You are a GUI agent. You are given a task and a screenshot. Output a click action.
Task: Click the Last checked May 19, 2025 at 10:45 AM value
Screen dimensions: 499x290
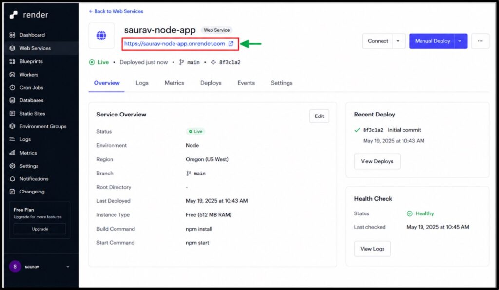(438, 227)
